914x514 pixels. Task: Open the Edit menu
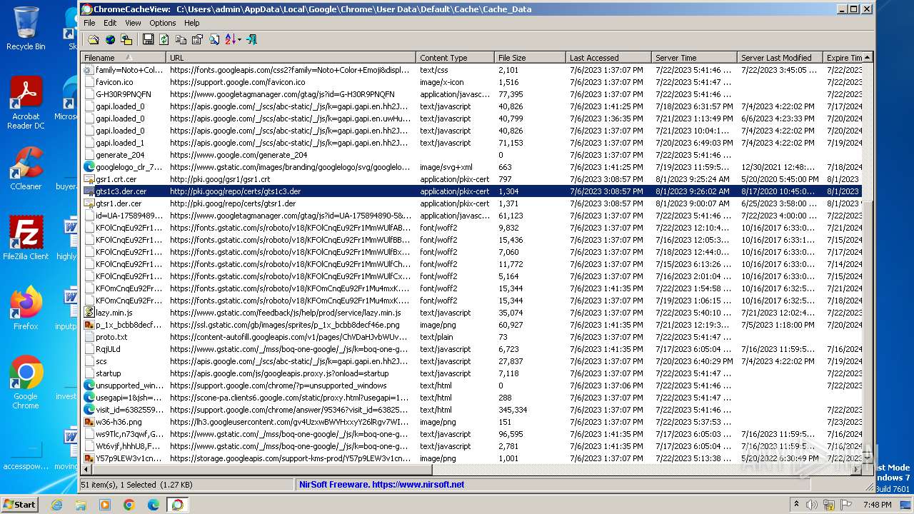pos(110,23)
